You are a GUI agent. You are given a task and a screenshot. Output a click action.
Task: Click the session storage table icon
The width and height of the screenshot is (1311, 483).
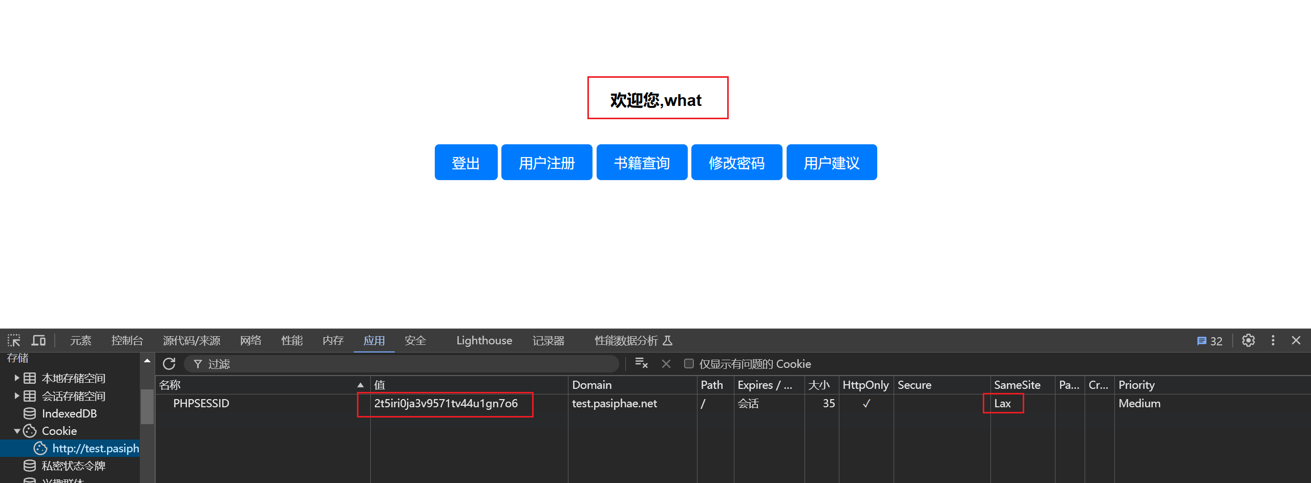pyautogui.click(x=30, y=396)
